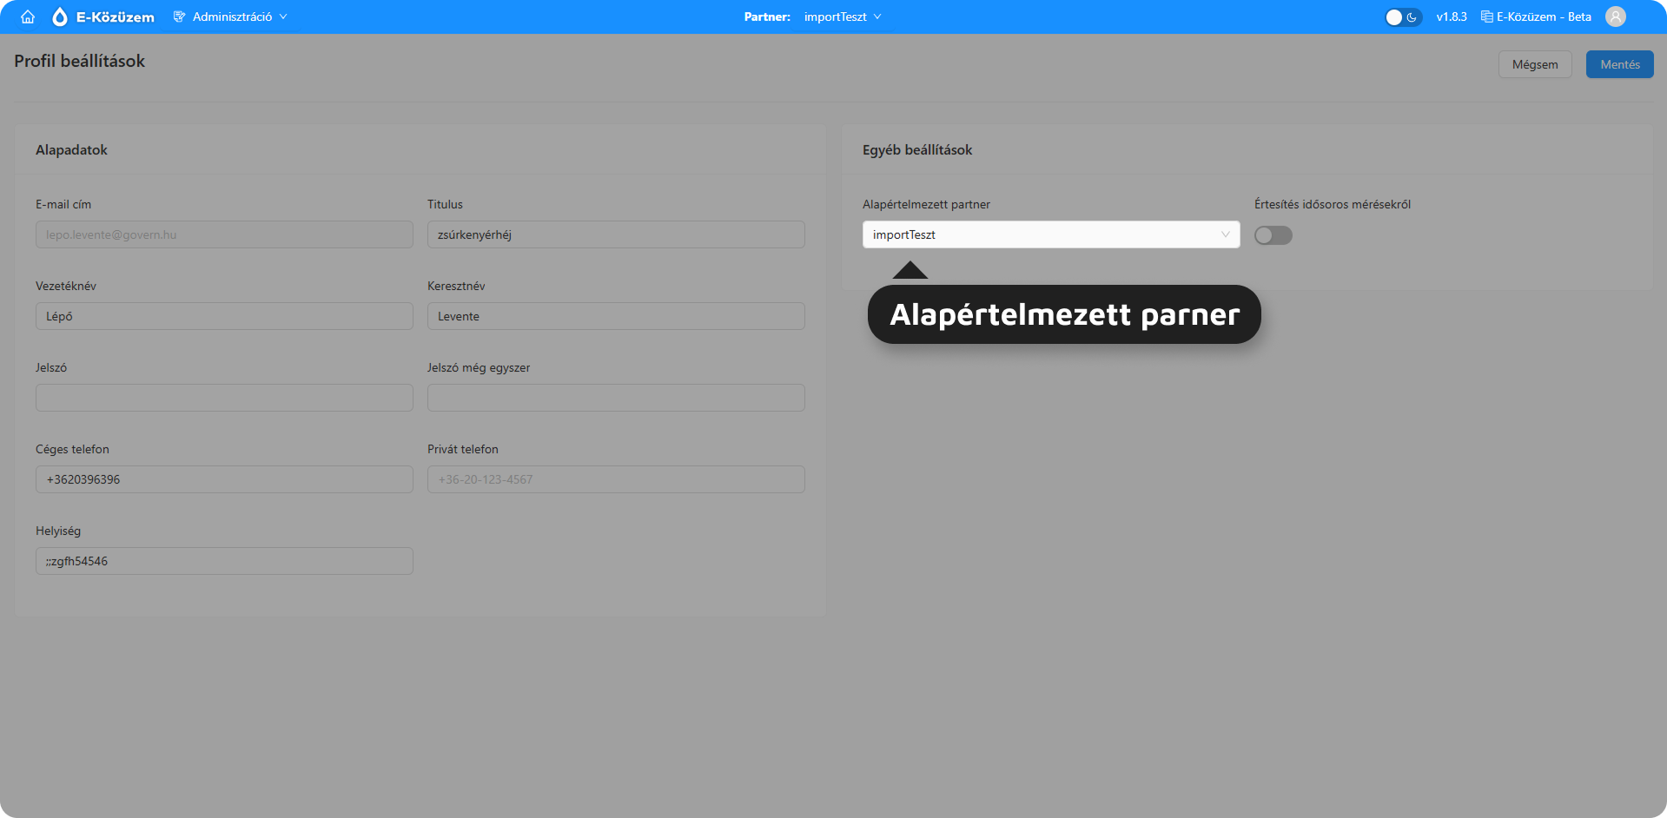Enable Értesítés idősoros mérésekről switch
The image size is (1667, 818).
[1273, 235]
